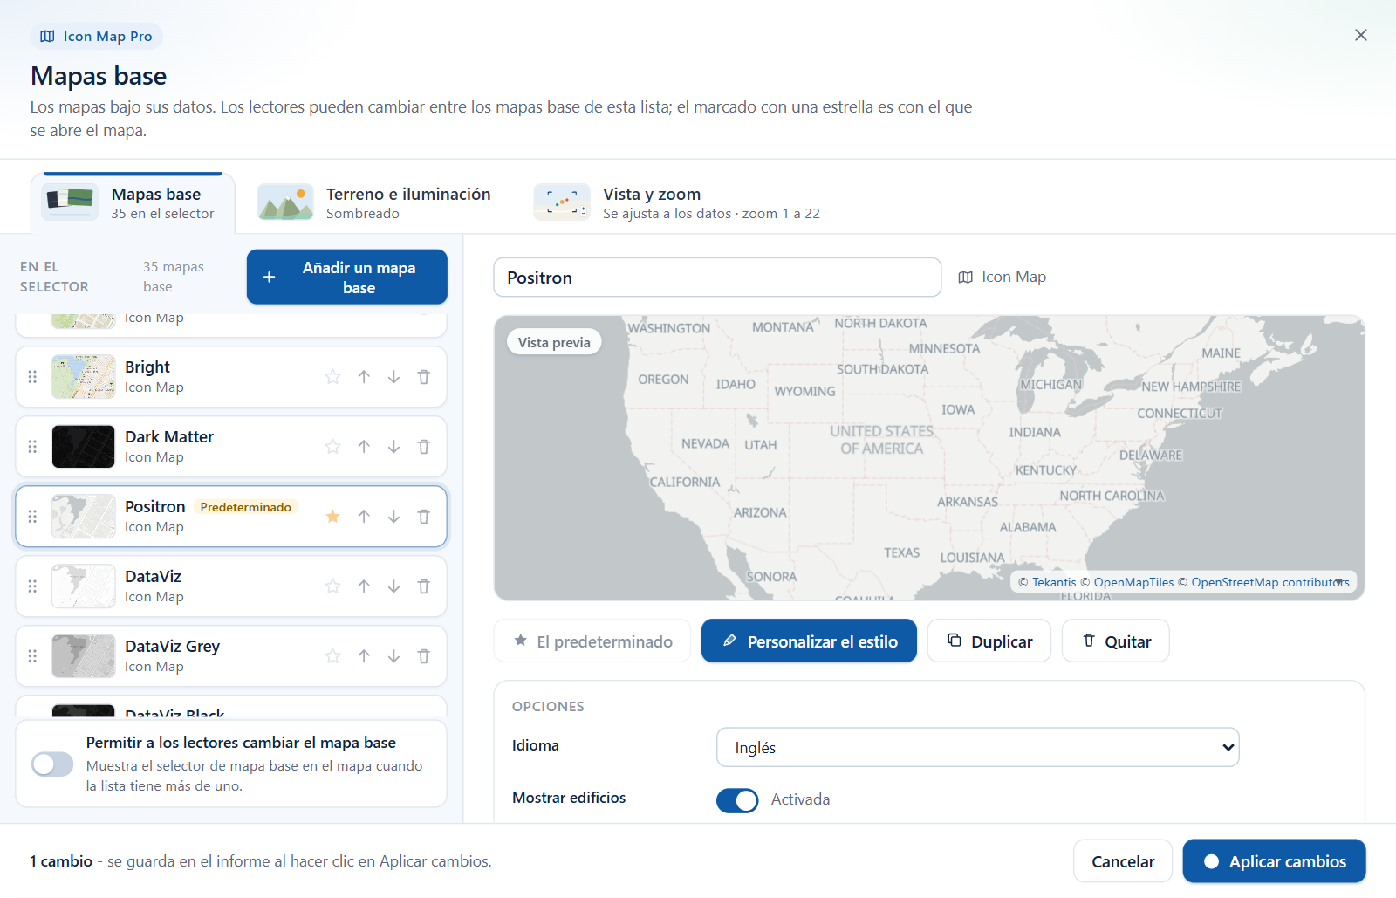The height and width of the screenshot is (898, 1396).
Task: Move Positron basemap down
Action: [x=394, y=517]
